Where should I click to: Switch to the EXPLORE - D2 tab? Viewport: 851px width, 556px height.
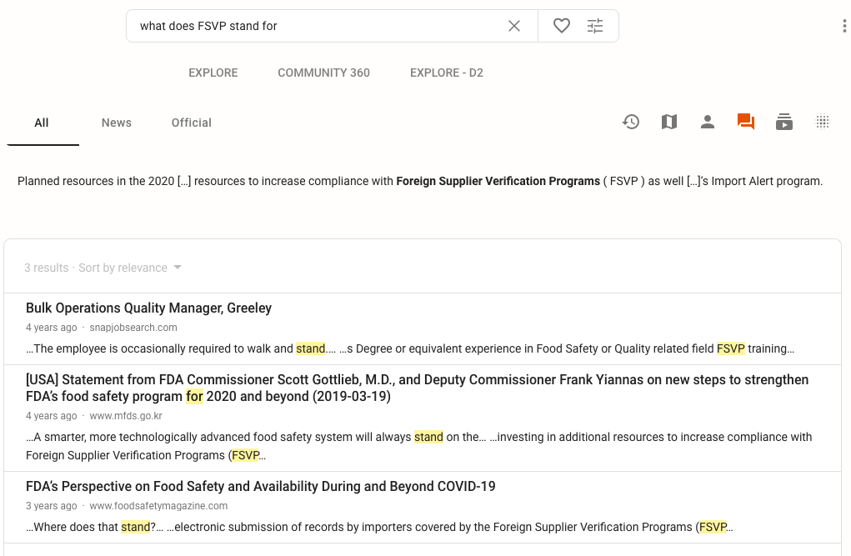(447, 73)
